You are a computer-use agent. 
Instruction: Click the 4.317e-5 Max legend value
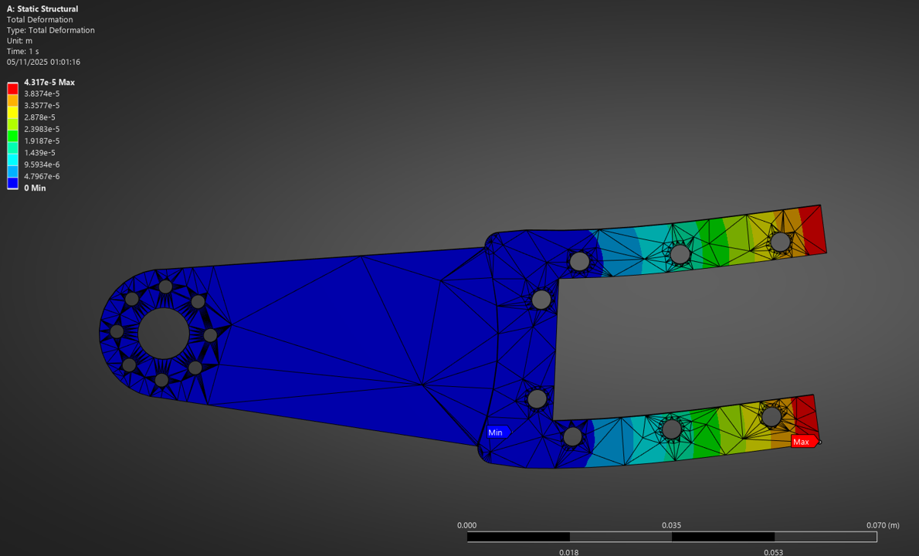click(x=49, y=82)
